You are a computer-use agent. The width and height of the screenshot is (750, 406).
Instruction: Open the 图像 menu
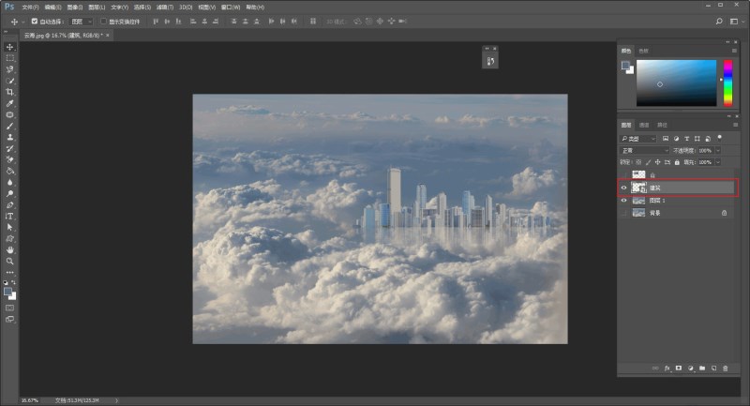[x=75, y=7]
